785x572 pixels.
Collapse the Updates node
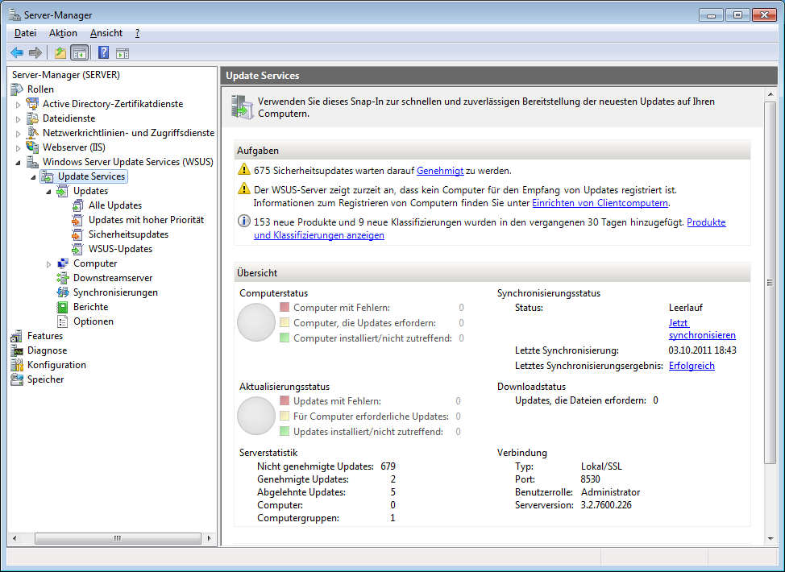pyautogui.click(x=48, y=191)
